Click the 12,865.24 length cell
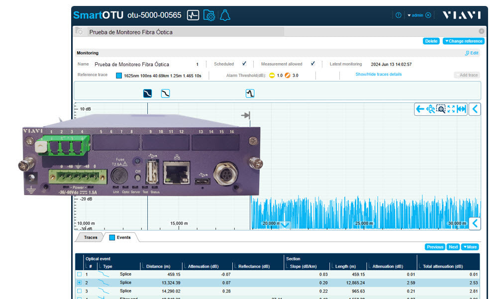Screen dimensions: 501x299 tap(355, 283)
